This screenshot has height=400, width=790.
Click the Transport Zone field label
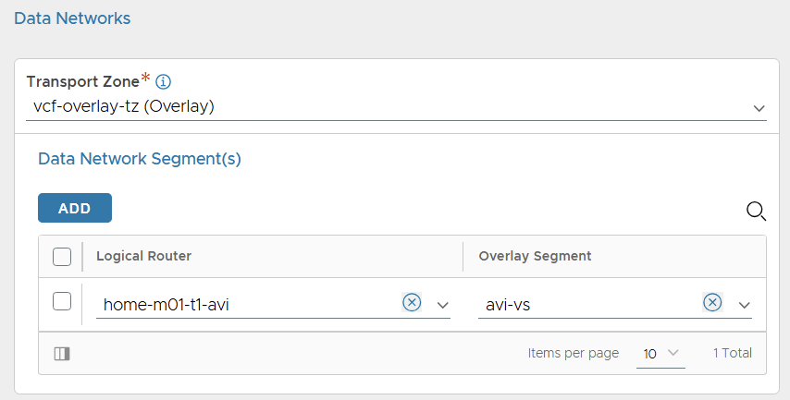pos(82,81)
